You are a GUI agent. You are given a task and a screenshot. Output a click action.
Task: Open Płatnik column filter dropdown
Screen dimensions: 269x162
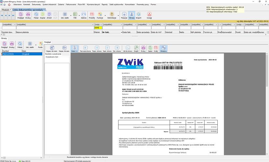coord(101,25)
